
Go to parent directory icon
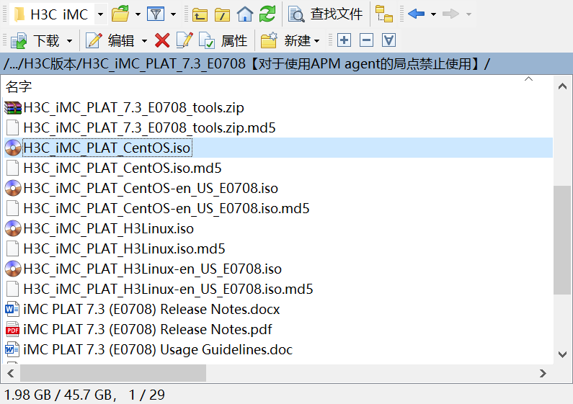[200, 14]
